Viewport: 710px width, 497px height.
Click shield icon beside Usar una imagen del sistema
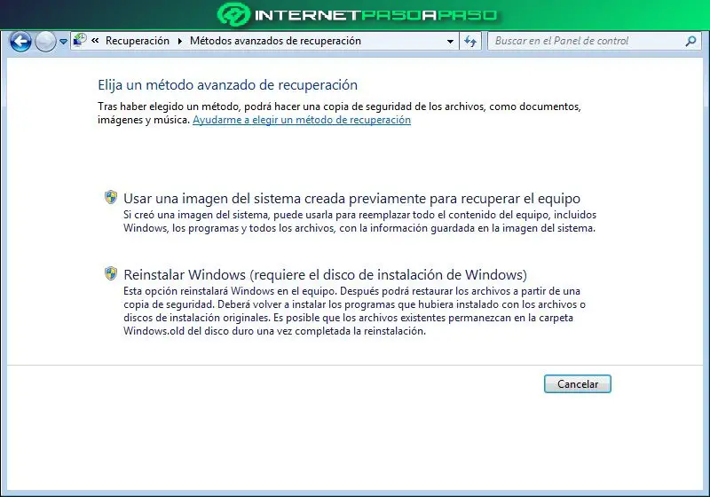pyautogui.click(x=111, y=197)
